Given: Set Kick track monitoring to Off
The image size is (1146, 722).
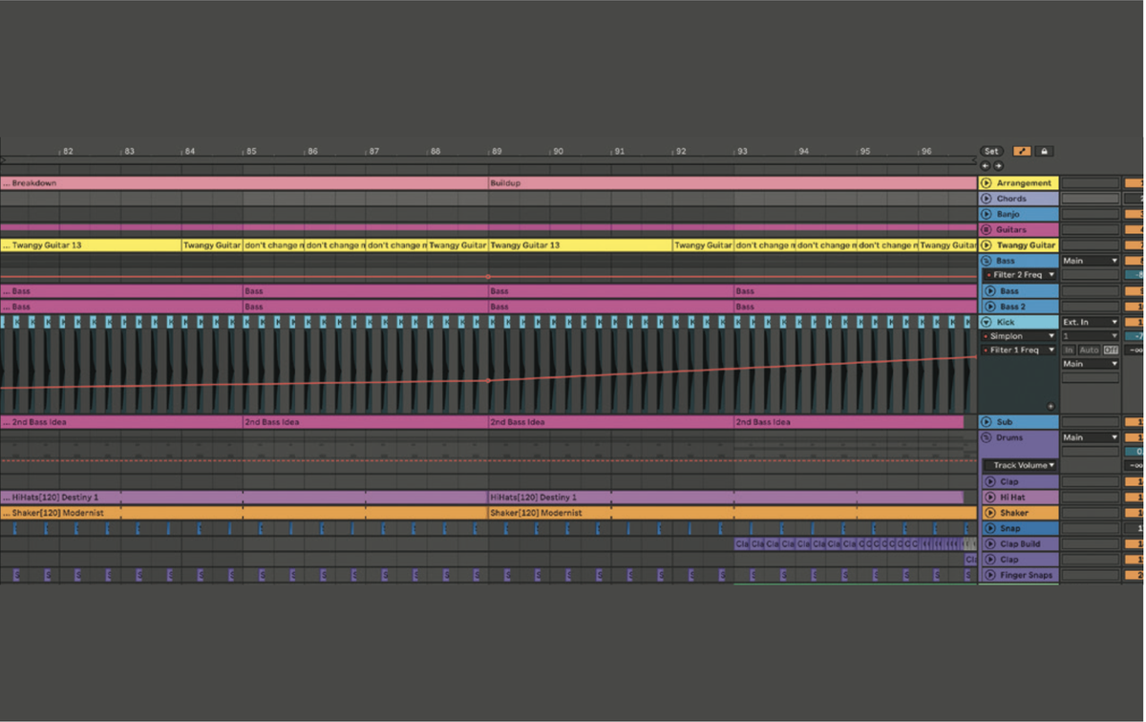Looking at the screenshot, I should pyautogui.click(x=1112, y=350).
